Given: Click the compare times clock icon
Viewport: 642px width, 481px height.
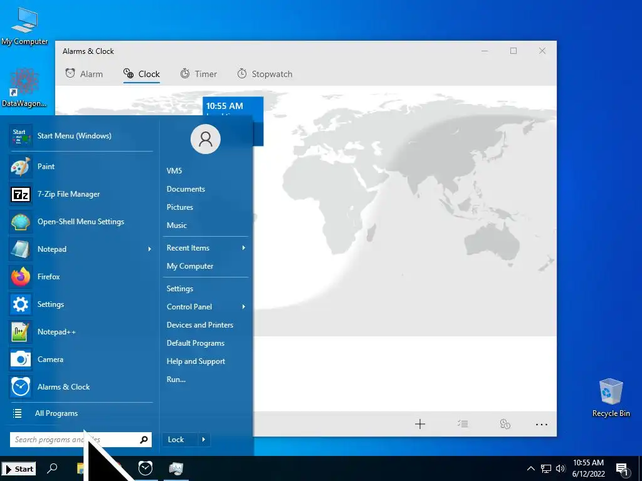Looking at the screenshot, I should [x=505, y=424].
